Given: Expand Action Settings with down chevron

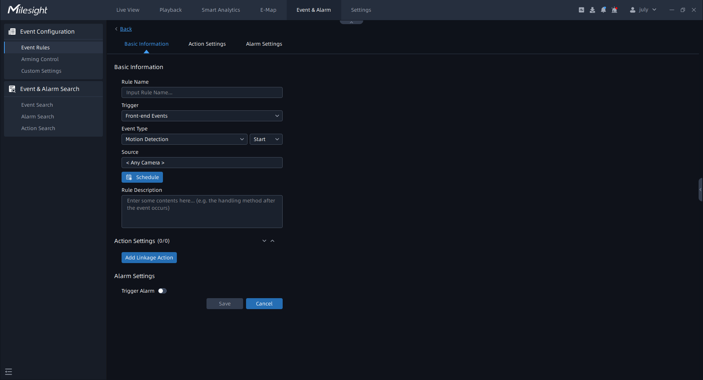Looking at the screenshot, I should [x=264, y=241].
